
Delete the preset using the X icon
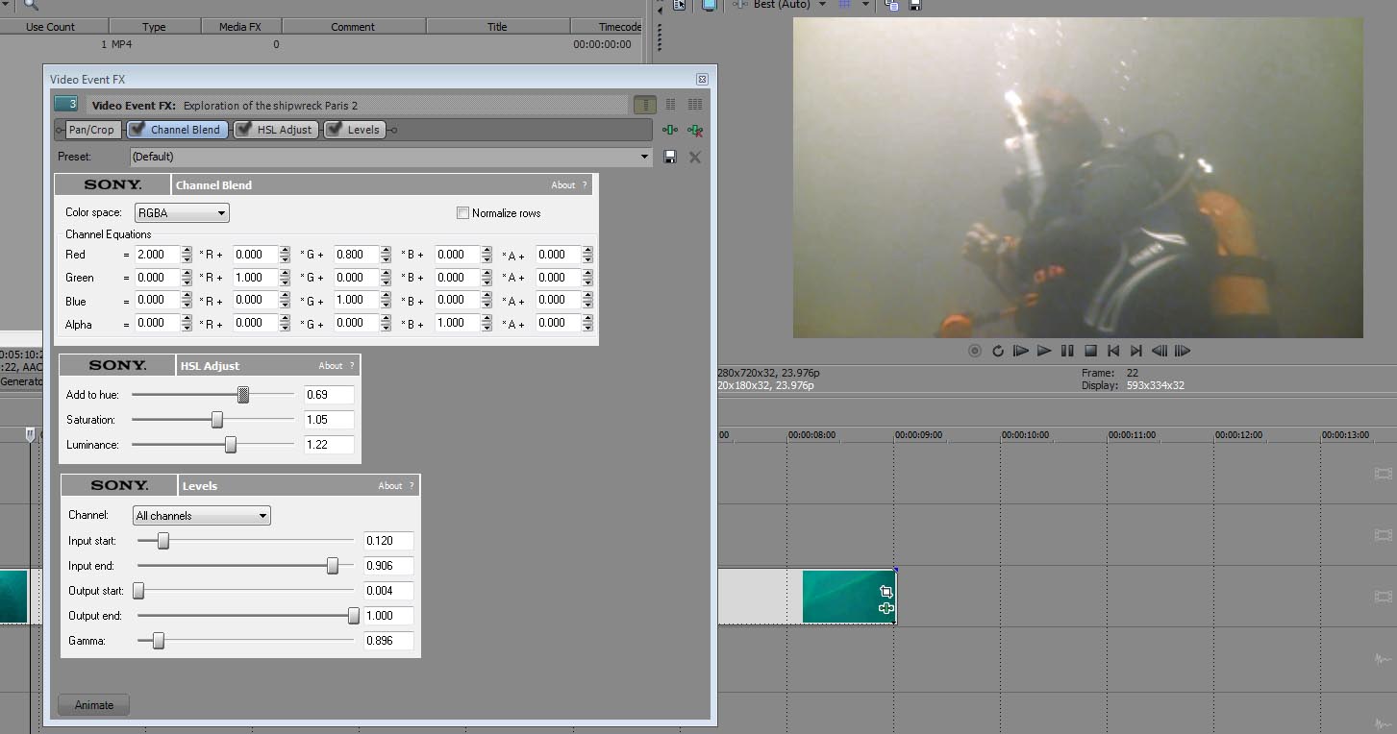(x=695, y=157)
